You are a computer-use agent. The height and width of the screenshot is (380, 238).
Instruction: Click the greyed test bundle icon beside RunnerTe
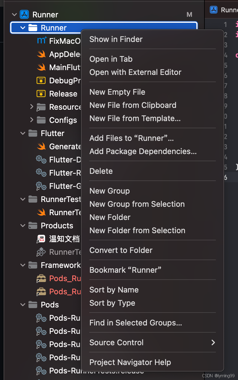tap(41, 252)
